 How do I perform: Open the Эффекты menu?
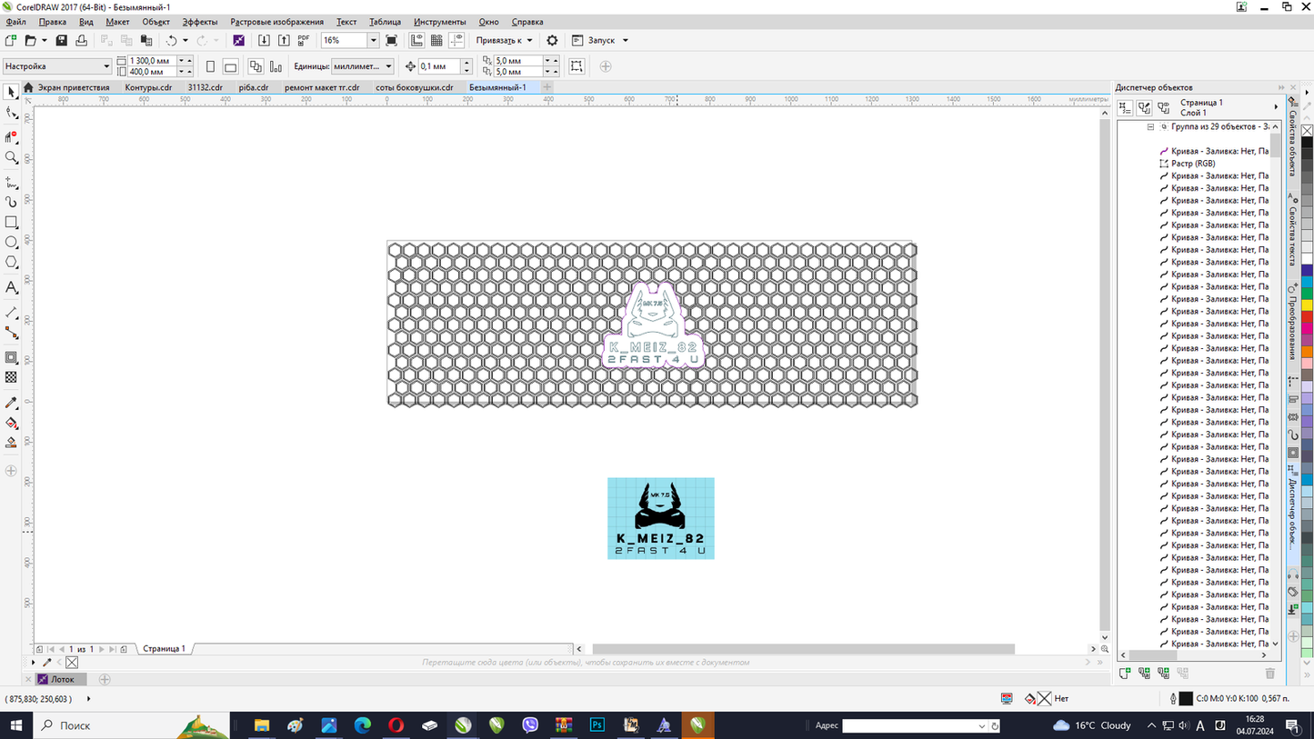[x=199, y=22]
